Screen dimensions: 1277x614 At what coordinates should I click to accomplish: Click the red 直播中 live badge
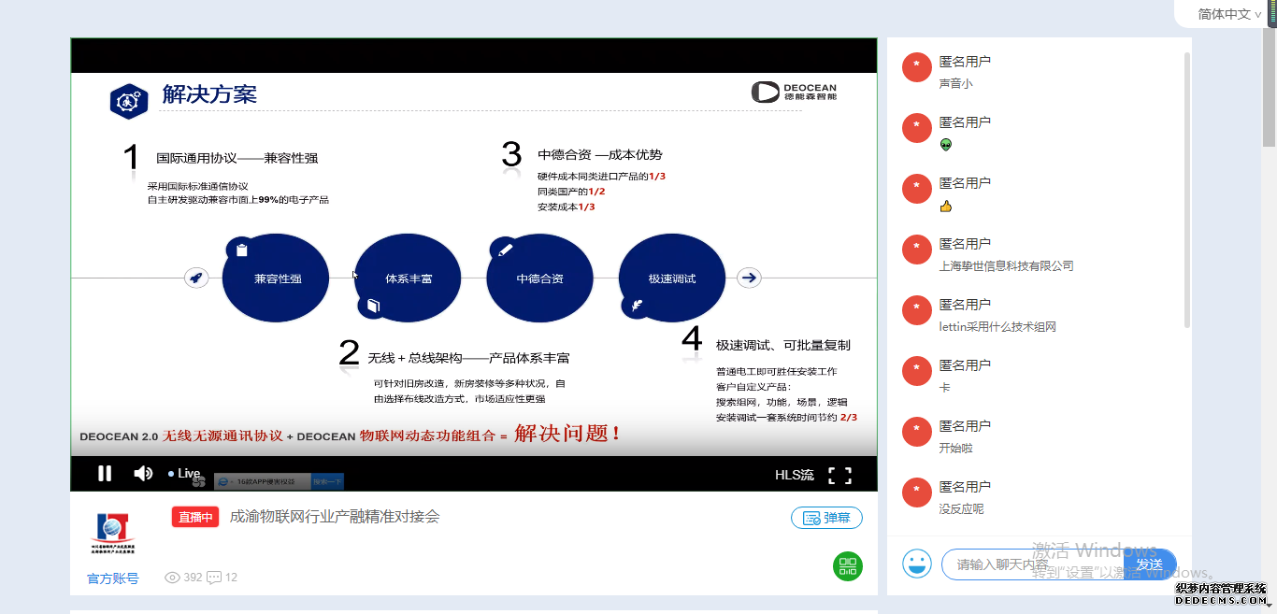pos(195,517)
